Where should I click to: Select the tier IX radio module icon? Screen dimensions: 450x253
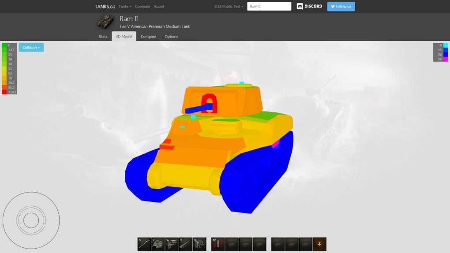point(199,244)
